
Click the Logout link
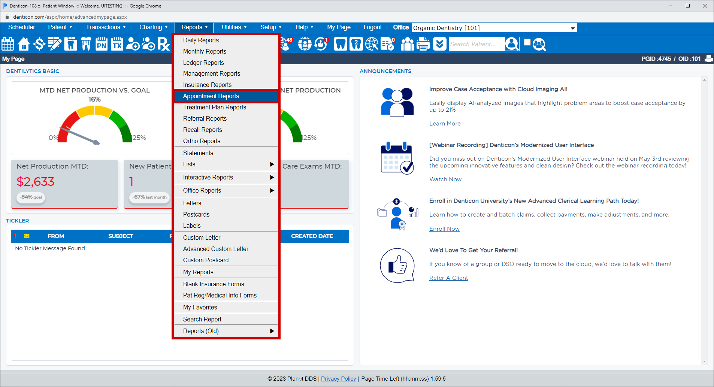pyautogui.click(x=372, y=27)
